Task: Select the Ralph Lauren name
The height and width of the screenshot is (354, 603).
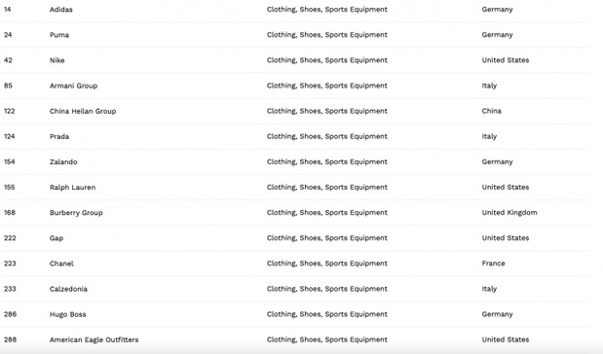Action: pos(72,188)
